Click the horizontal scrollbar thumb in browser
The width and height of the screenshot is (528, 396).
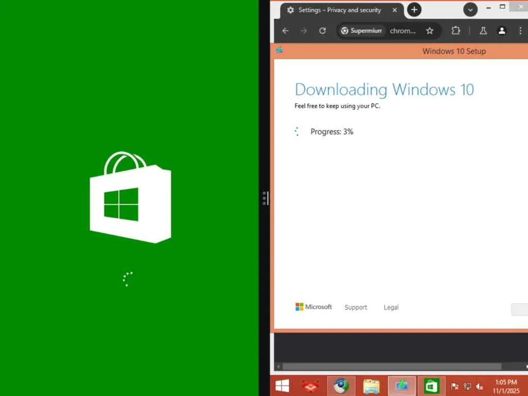coord(392,367)
